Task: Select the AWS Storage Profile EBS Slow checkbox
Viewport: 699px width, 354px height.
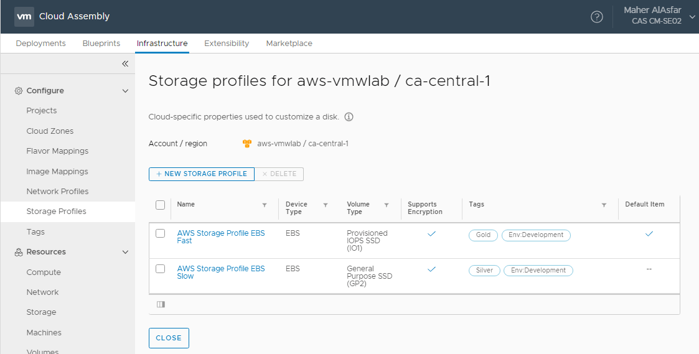Action: coord(160,269)
